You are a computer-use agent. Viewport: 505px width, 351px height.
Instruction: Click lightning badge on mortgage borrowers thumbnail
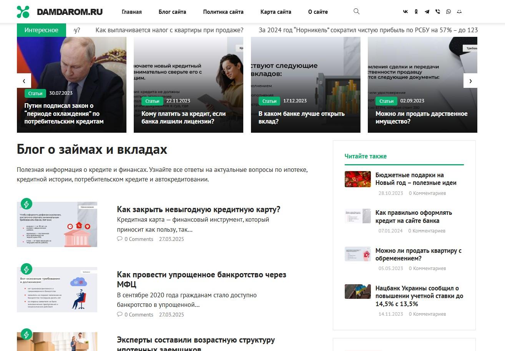click(x=26, y=334)
